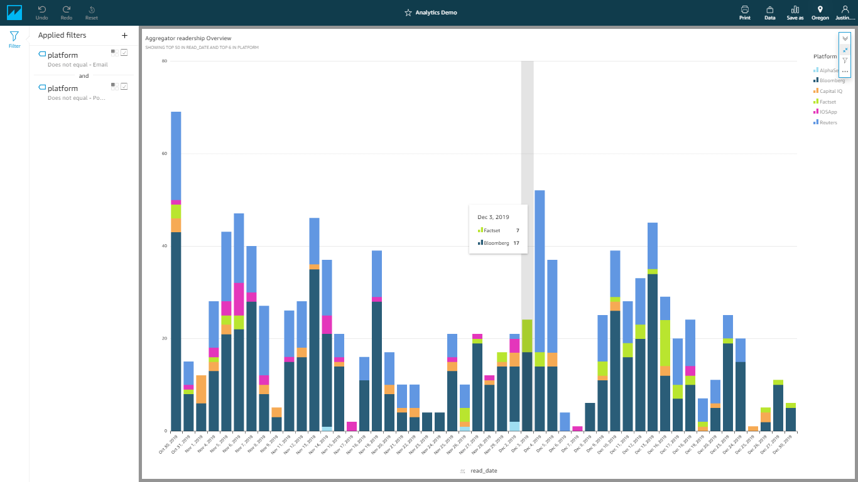Click the funnel filter icon on the visual menu
858x482 pixels.
click(845, 61)
